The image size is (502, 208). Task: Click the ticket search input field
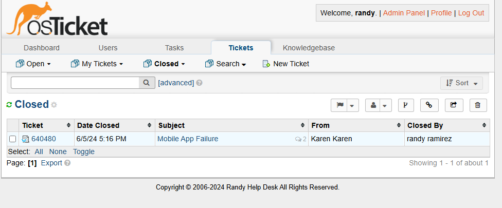pos(75,83)
